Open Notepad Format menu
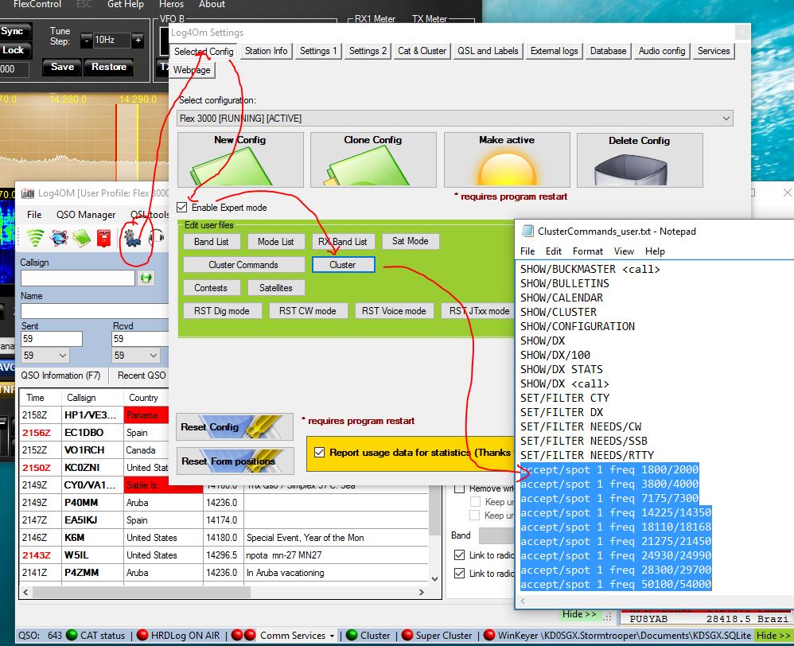Viewport: 794px width, 646px height. click(x=587, y=251)
